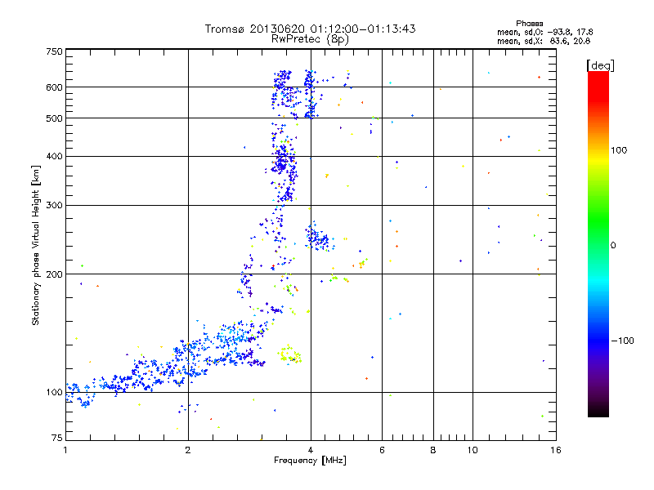Click the y-axis tick '750'
654x490 pixels.
54,51
